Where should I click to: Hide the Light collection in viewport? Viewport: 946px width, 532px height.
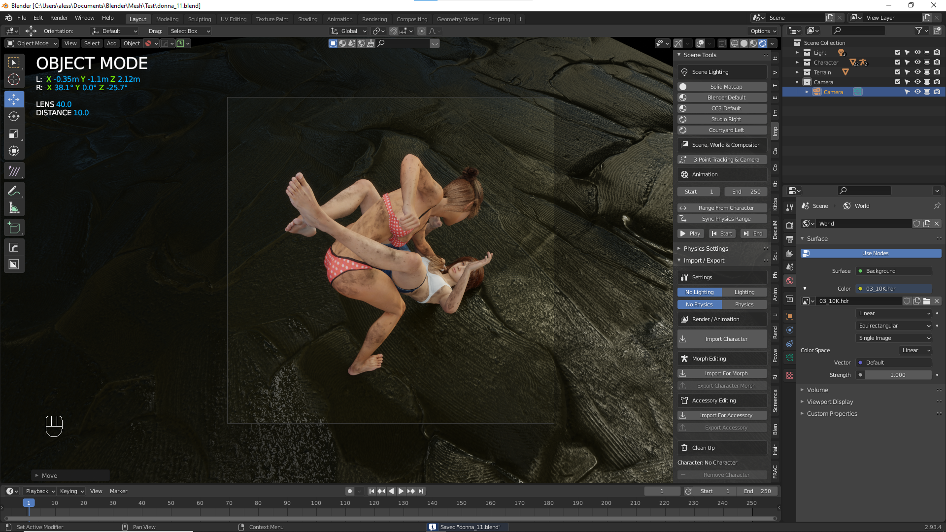917,53
